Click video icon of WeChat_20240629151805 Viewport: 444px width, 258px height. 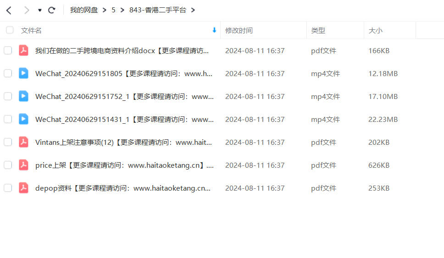pyautogui.click(x=23, y=73)
